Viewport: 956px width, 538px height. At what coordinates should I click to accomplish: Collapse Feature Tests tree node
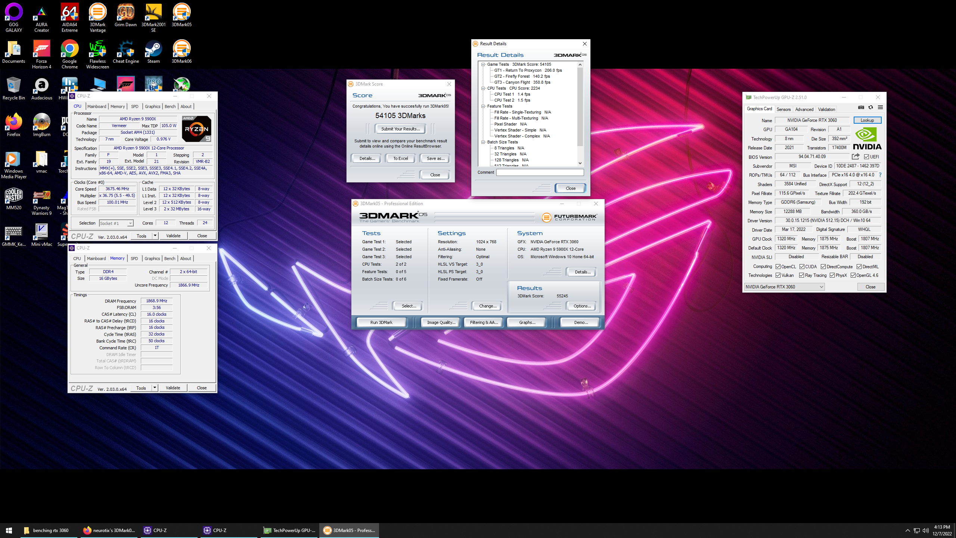click(x=483, y=106)
